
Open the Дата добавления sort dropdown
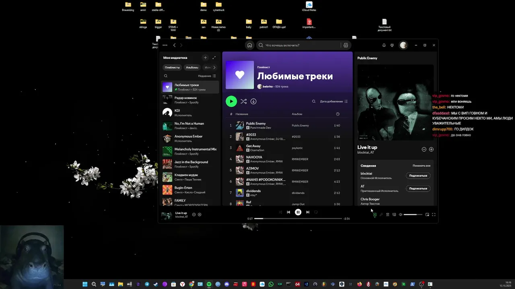pyautogui.click(x=334, y=102)
